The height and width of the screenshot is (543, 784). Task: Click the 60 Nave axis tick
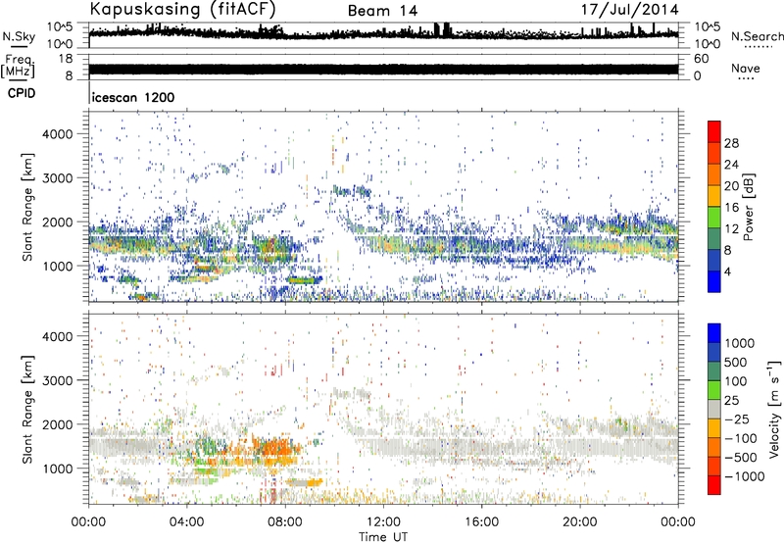click(x=701, y=59)
